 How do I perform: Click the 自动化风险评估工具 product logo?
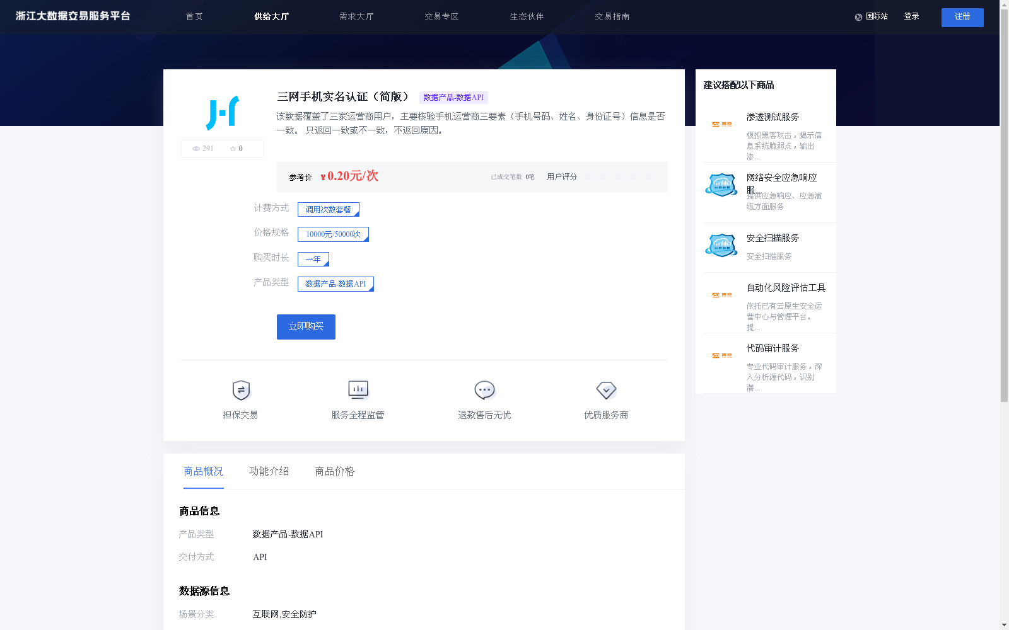click(722, 295)
